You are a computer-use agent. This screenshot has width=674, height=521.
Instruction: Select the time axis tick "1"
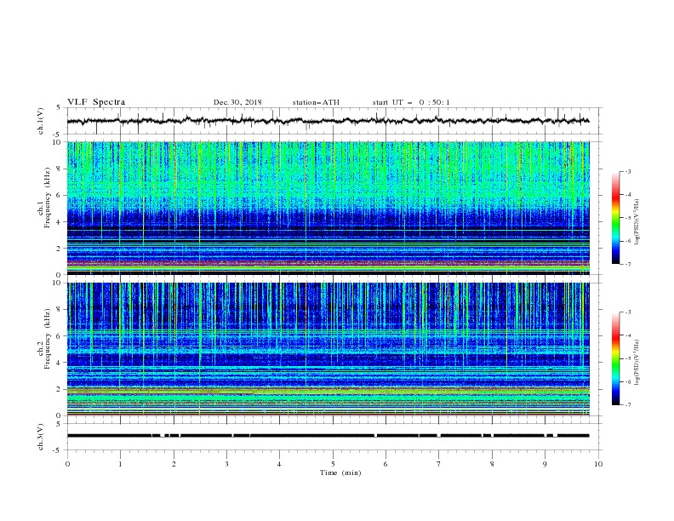120,464
